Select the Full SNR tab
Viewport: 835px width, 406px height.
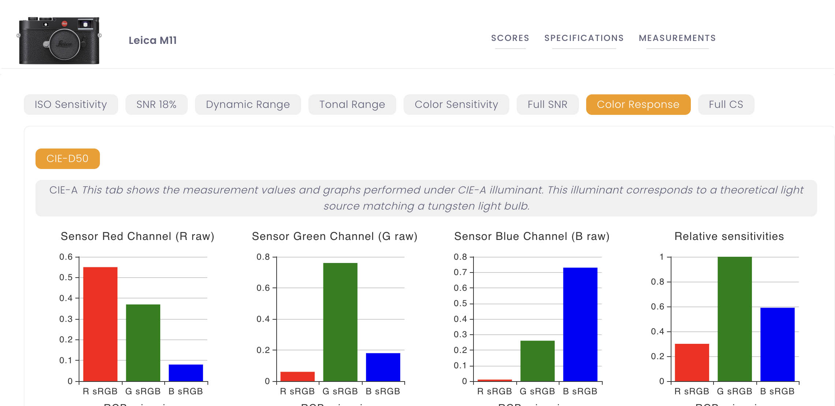547,105
